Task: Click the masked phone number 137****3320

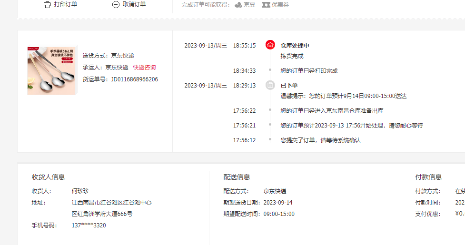Action: pyautogui.click(x=89, y=225)
